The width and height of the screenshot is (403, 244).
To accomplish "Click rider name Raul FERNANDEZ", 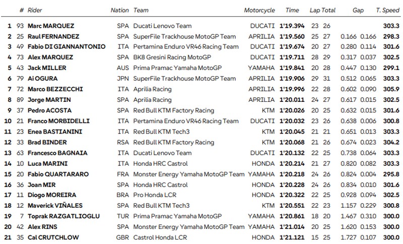I will [x=53, y=36].
